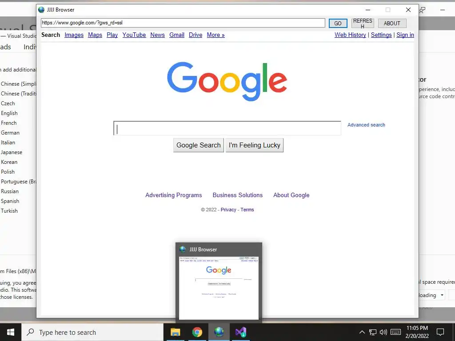The image size is (455, 341).
Task: Select JJJJ Browser globe icon in taskbar
Action: 219,332
